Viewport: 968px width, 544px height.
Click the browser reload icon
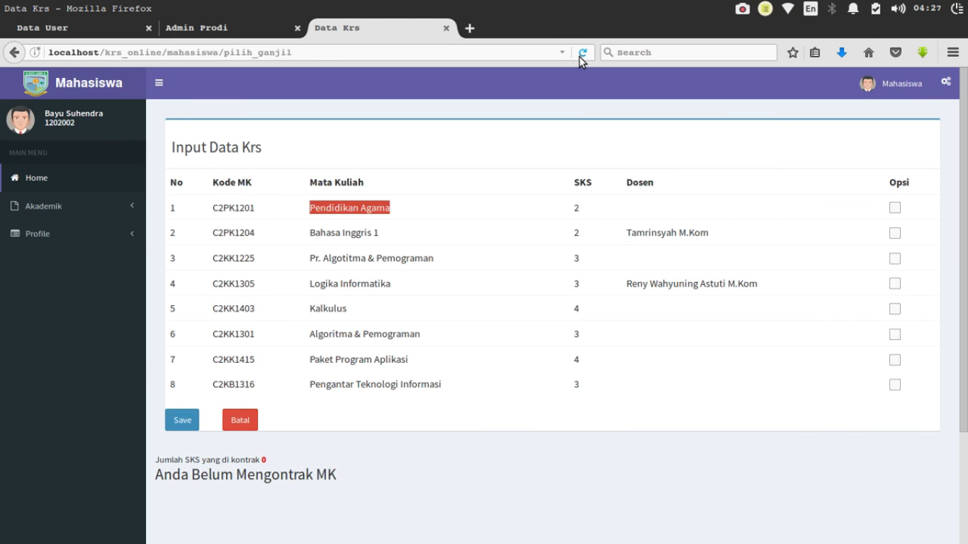pos(583,52)
